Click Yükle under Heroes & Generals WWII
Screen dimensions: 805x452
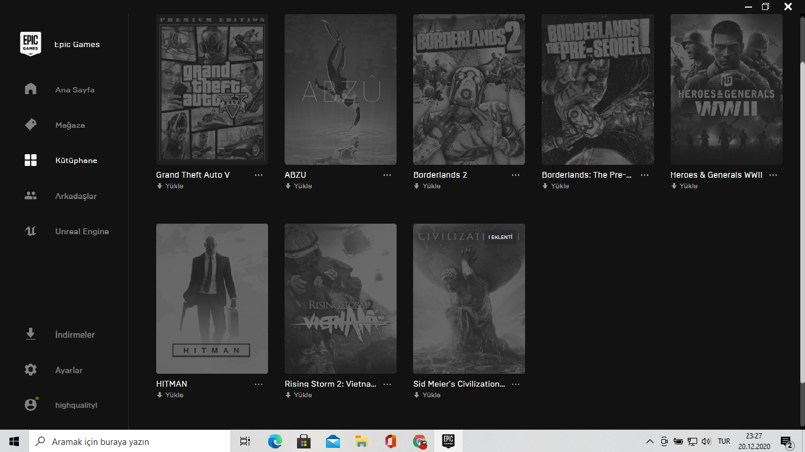click(x=684, y=186)
